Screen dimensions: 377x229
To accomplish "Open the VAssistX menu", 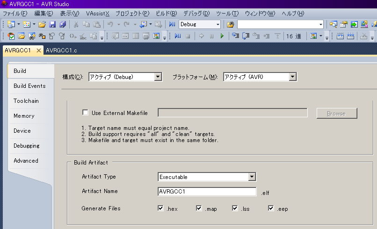I will [98, 14].
